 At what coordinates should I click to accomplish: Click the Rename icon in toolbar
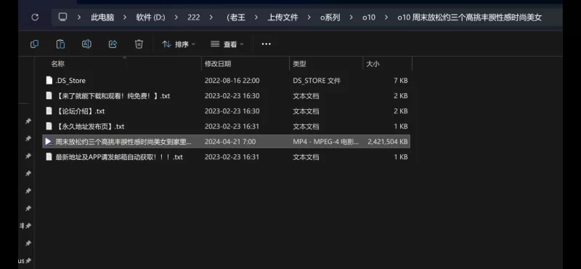pos(86,44)
